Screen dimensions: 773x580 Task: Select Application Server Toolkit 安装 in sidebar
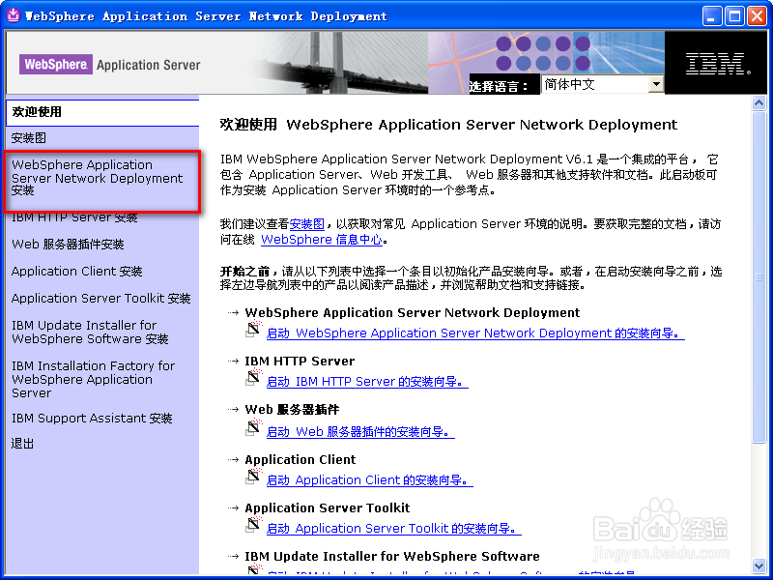(101, 299)
